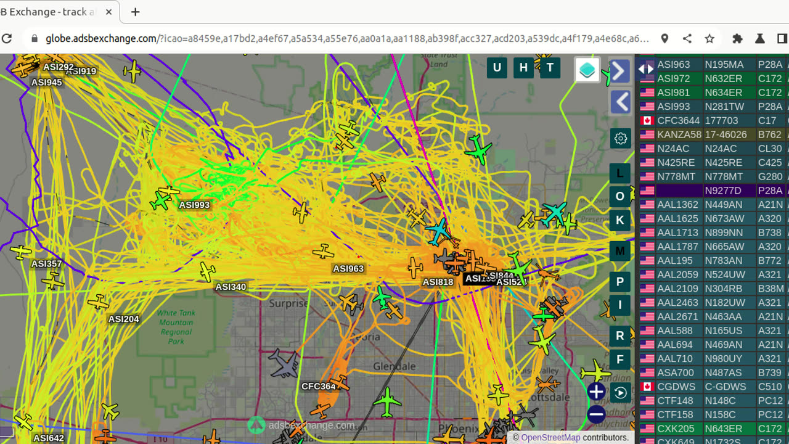Click the location permission icon in address bar
This screenshot has height=444, width=789.
(664, 38)
